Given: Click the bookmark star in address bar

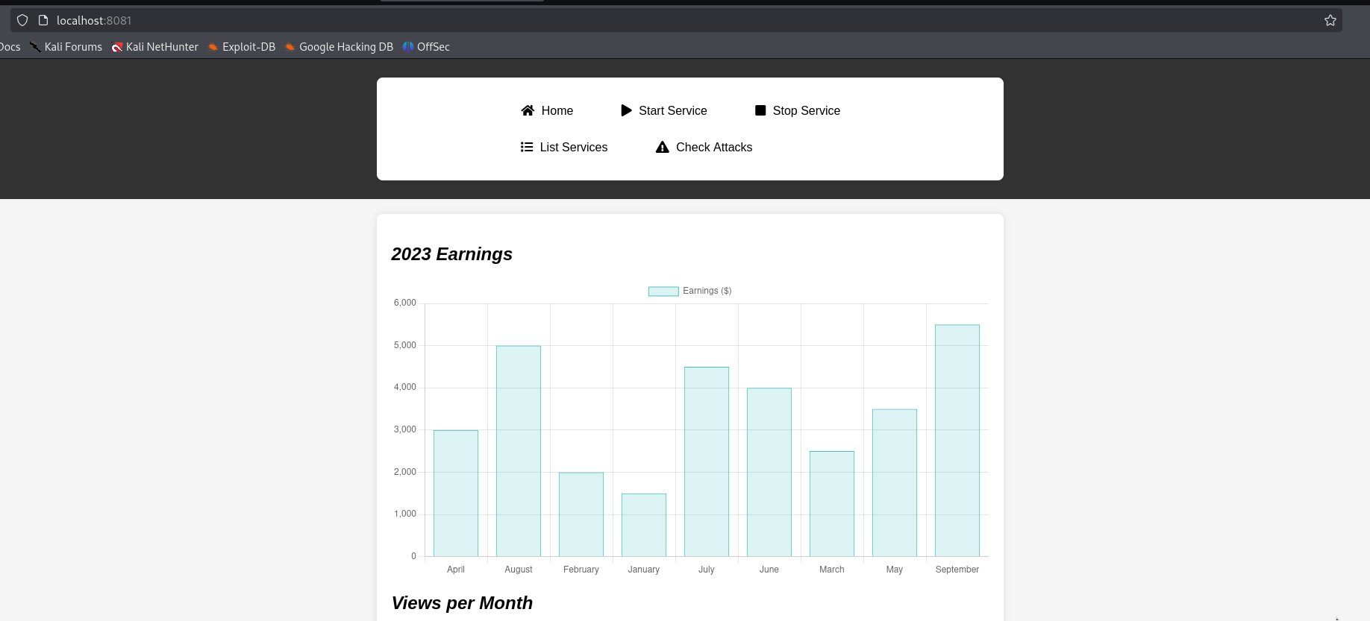Looking at the screenshot, I should click(x=1330, y=20).
